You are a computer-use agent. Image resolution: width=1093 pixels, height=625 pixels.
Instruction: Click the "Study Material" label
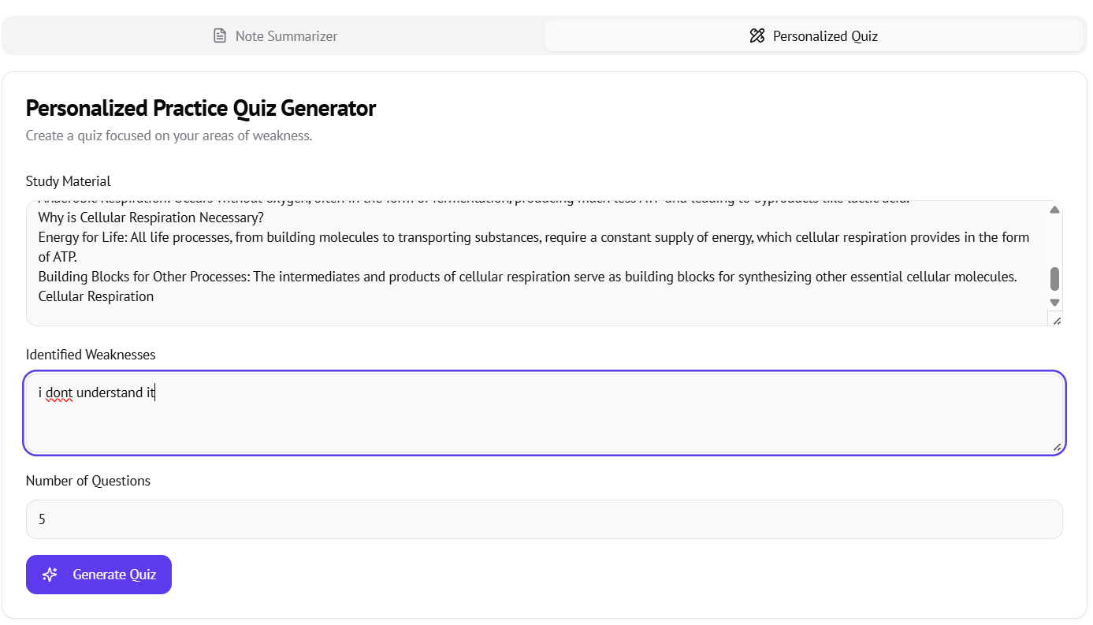click(x=68, y=181)
